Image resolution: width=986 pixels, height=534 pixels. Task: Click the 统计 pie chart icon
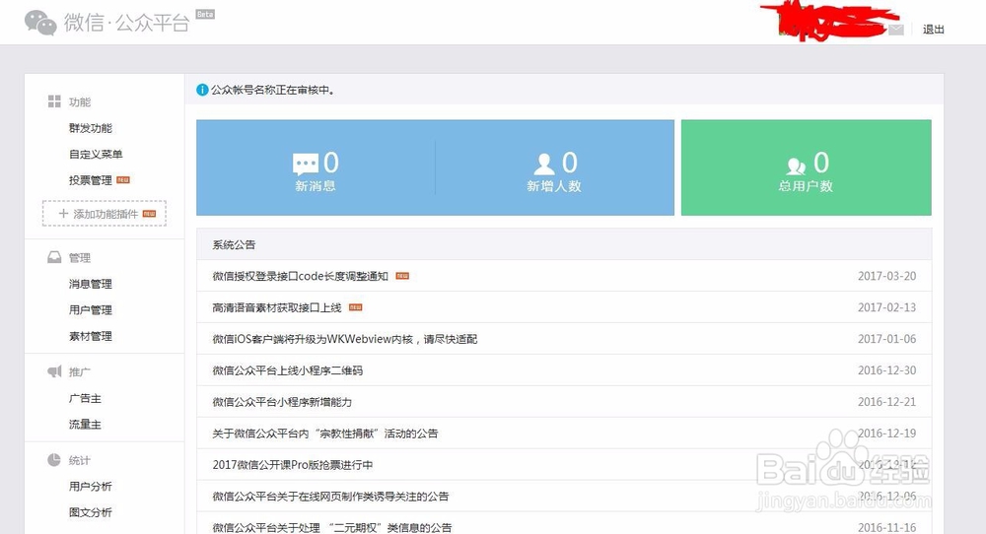[x=54, y=460]
